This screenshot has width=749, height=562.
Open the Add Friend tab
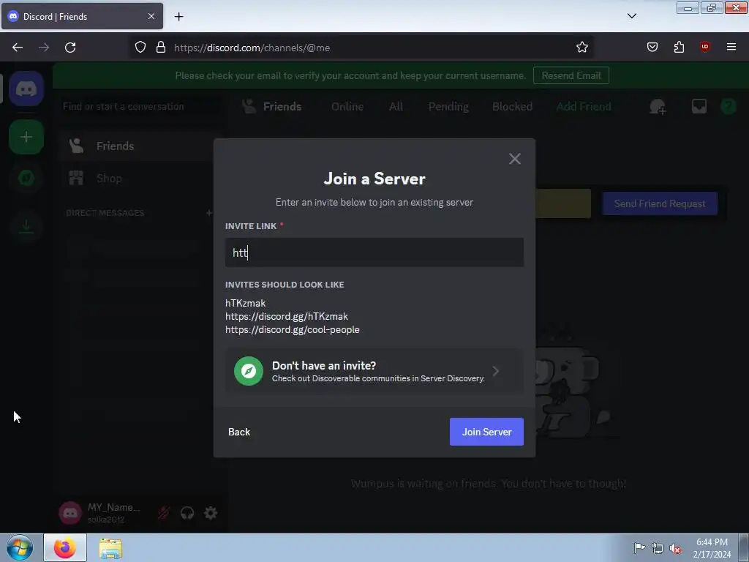pyautogui.click(x=583, y=107)
